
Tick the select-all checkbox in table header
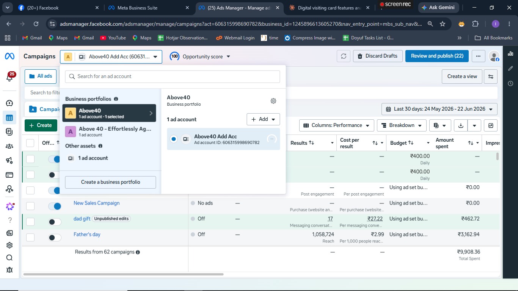click(x=30, y=143)
